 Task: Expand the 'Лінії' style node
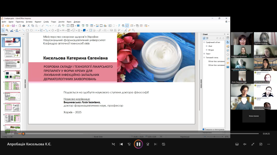pos(207,46)
